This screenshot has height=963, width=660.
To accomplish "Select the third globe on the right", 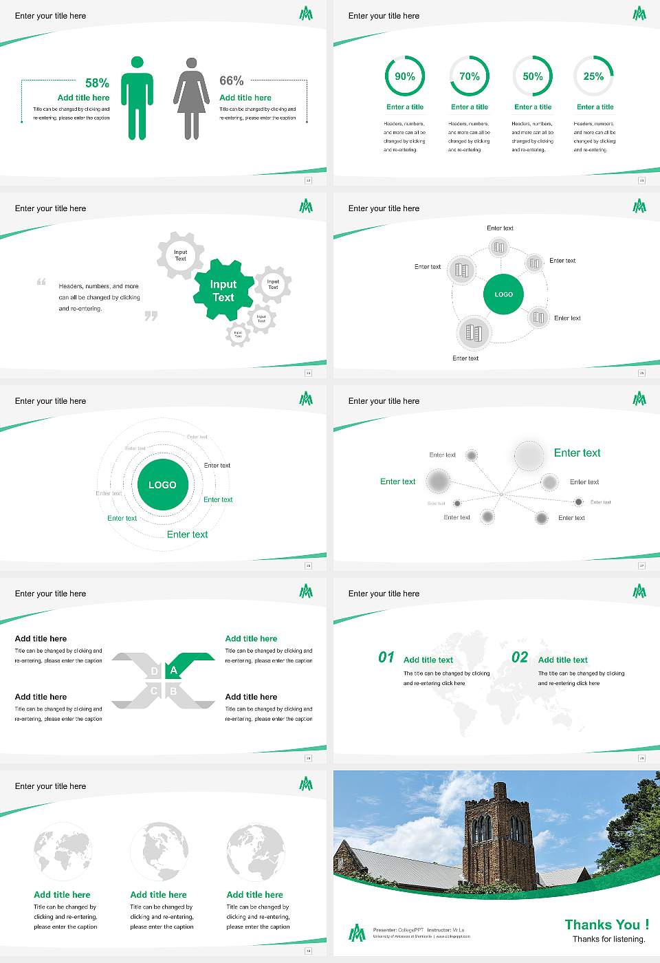I will click(x=255, y=852).
